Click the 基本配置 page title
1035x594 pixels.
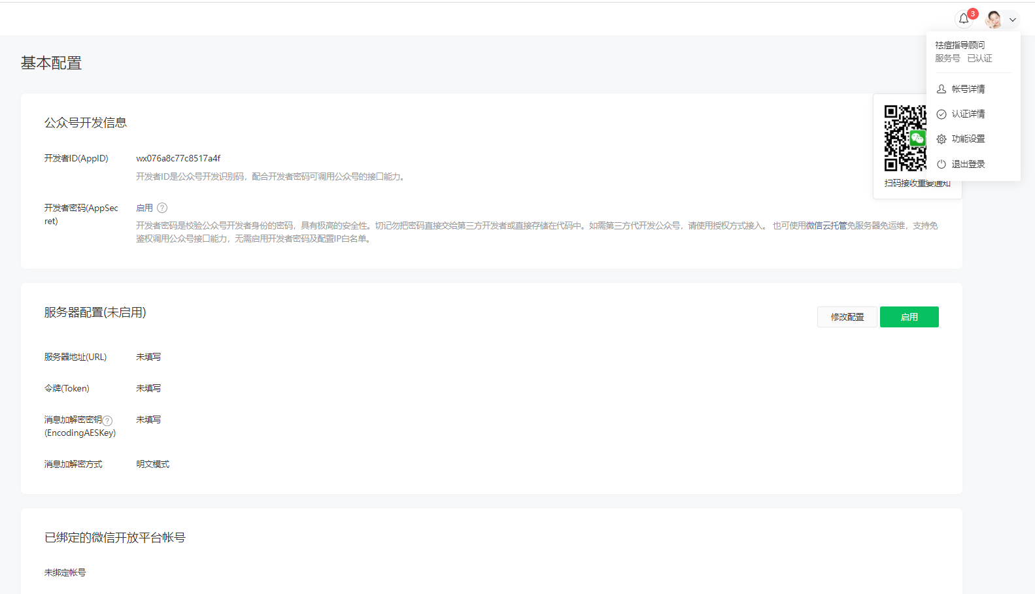point(51,63)
